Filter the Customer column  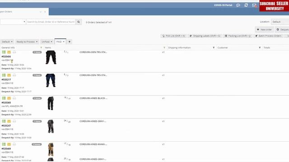pos(260,48)
